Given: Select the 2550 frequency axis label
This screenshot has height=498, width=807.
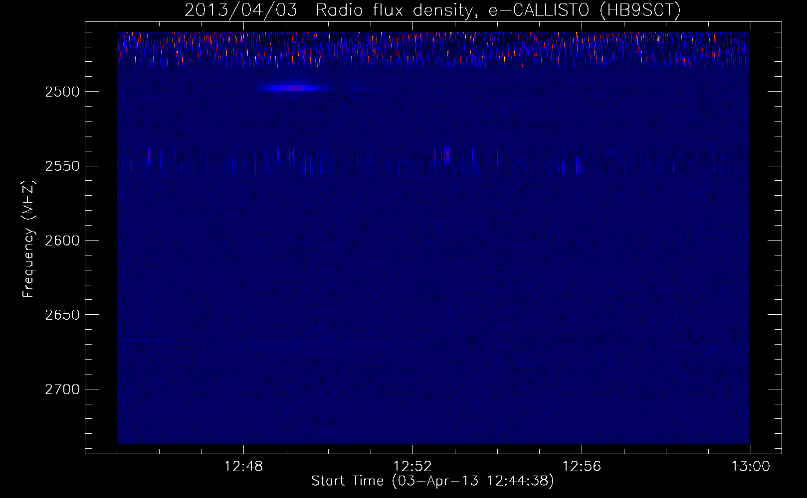Looking at the screenshot, I should click(x=62, y=166).
